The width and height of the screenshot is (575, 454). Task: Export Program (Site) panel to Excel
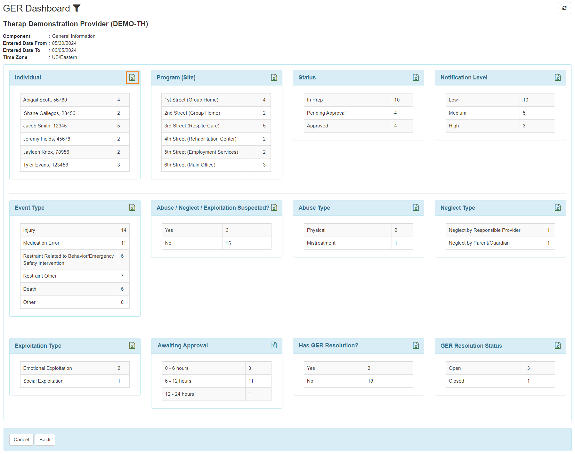coord(274,77)
